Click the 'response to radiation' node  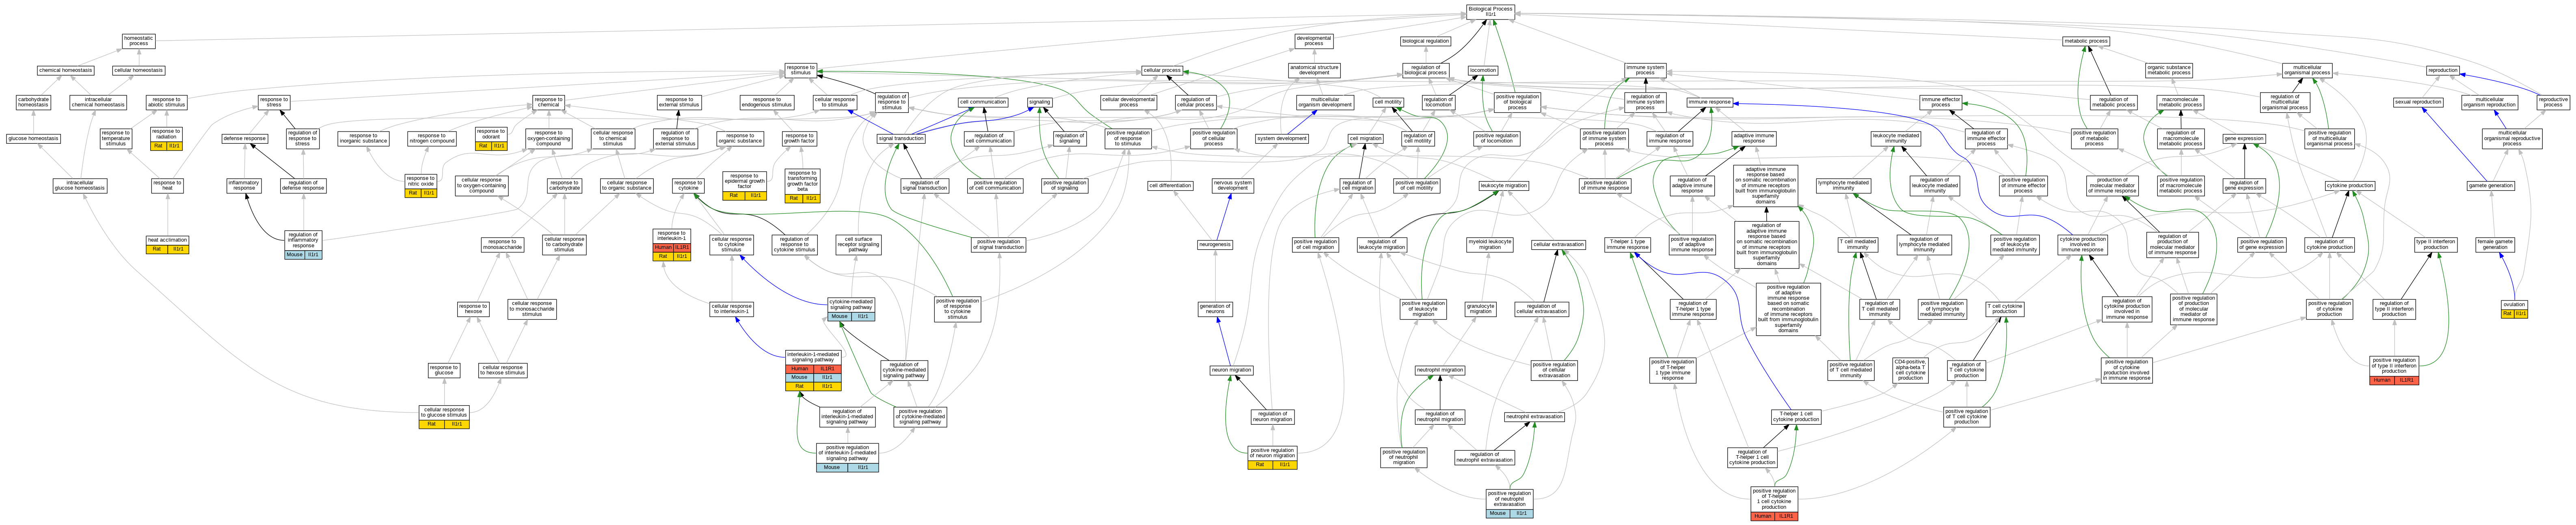[x=166, y=138]
